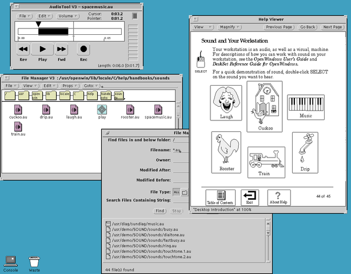Click the AudioTool level meter bars
This screenshot has height=274, width=351.
(133, 42)
